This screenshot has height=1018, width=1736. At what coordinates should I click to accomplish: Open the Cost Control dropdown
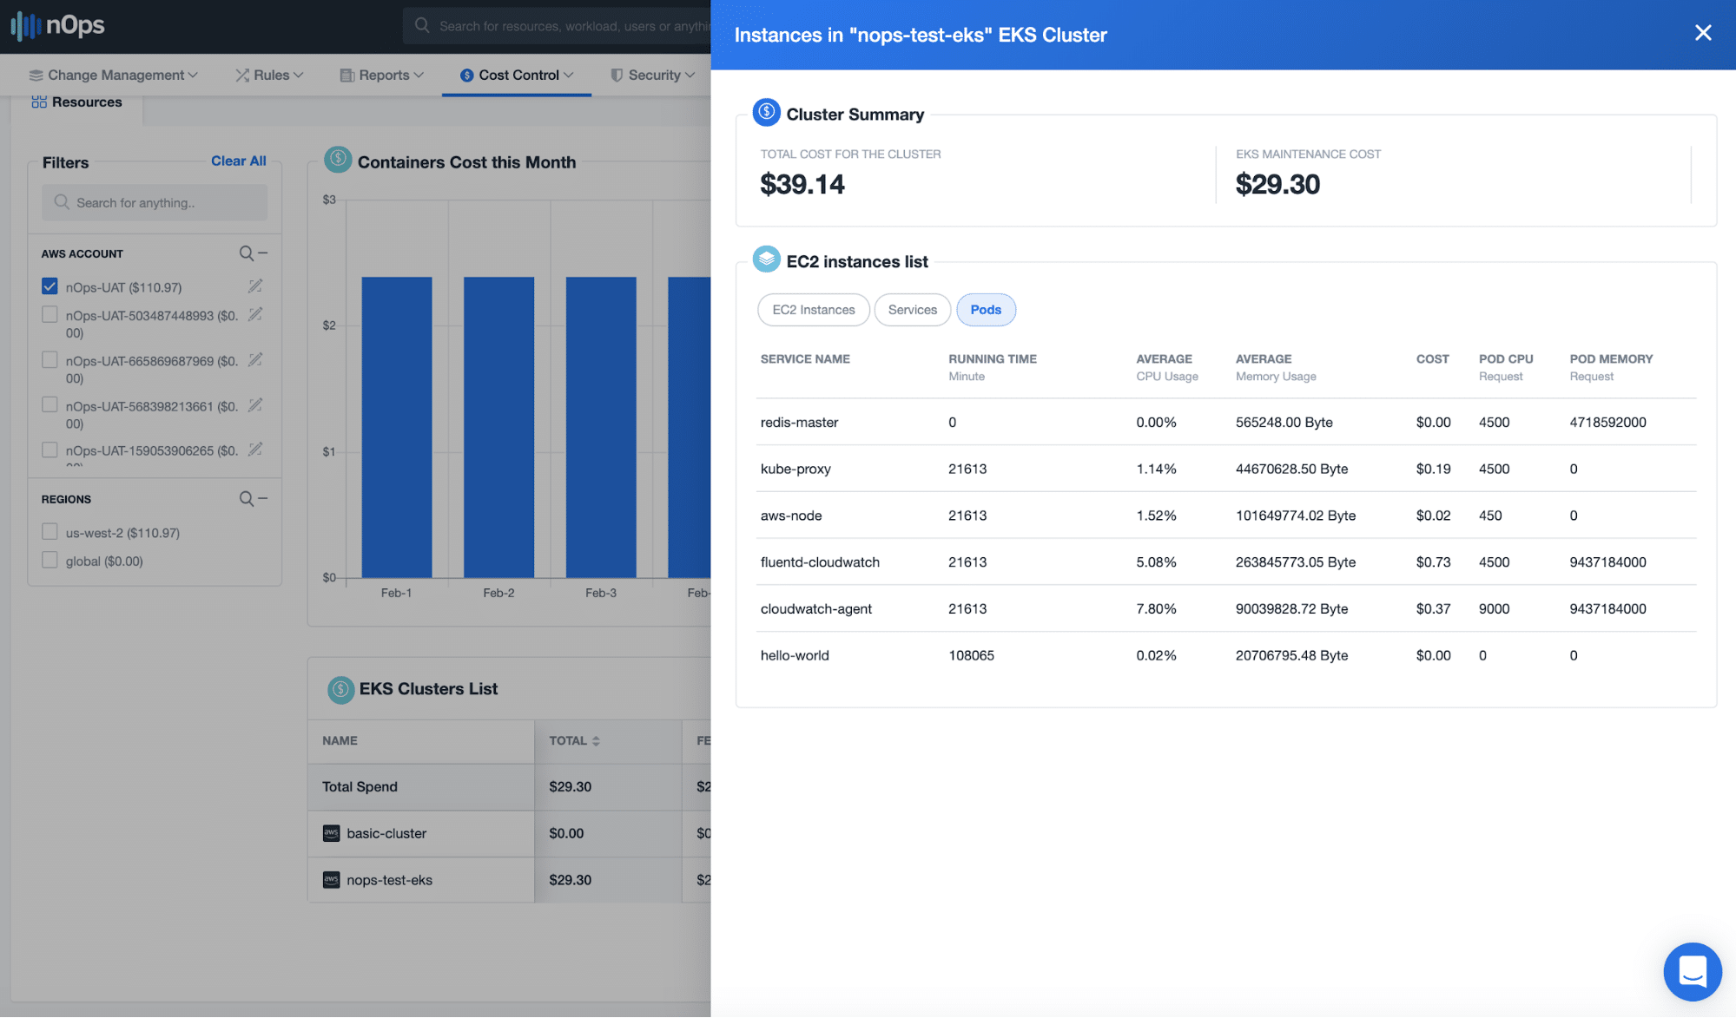(517, 75)
